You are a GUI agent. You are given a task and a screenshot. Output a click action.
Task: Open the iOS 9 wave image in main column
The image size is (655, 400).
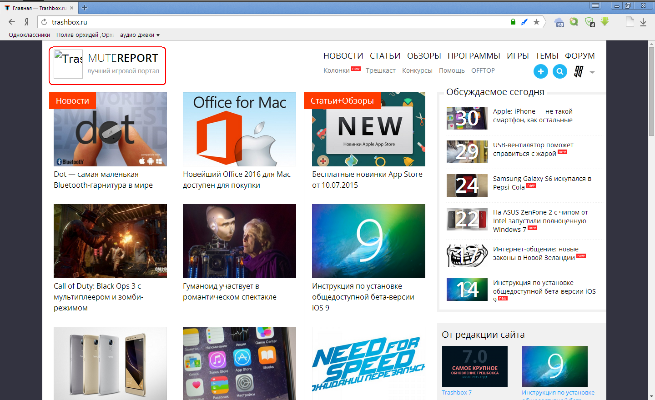(x=368, y=241)
